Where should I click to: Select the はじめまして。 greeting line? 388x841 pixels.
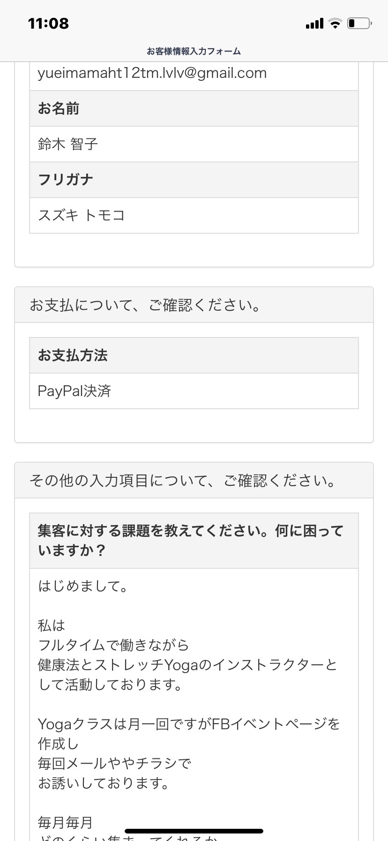tap(83, 586)
